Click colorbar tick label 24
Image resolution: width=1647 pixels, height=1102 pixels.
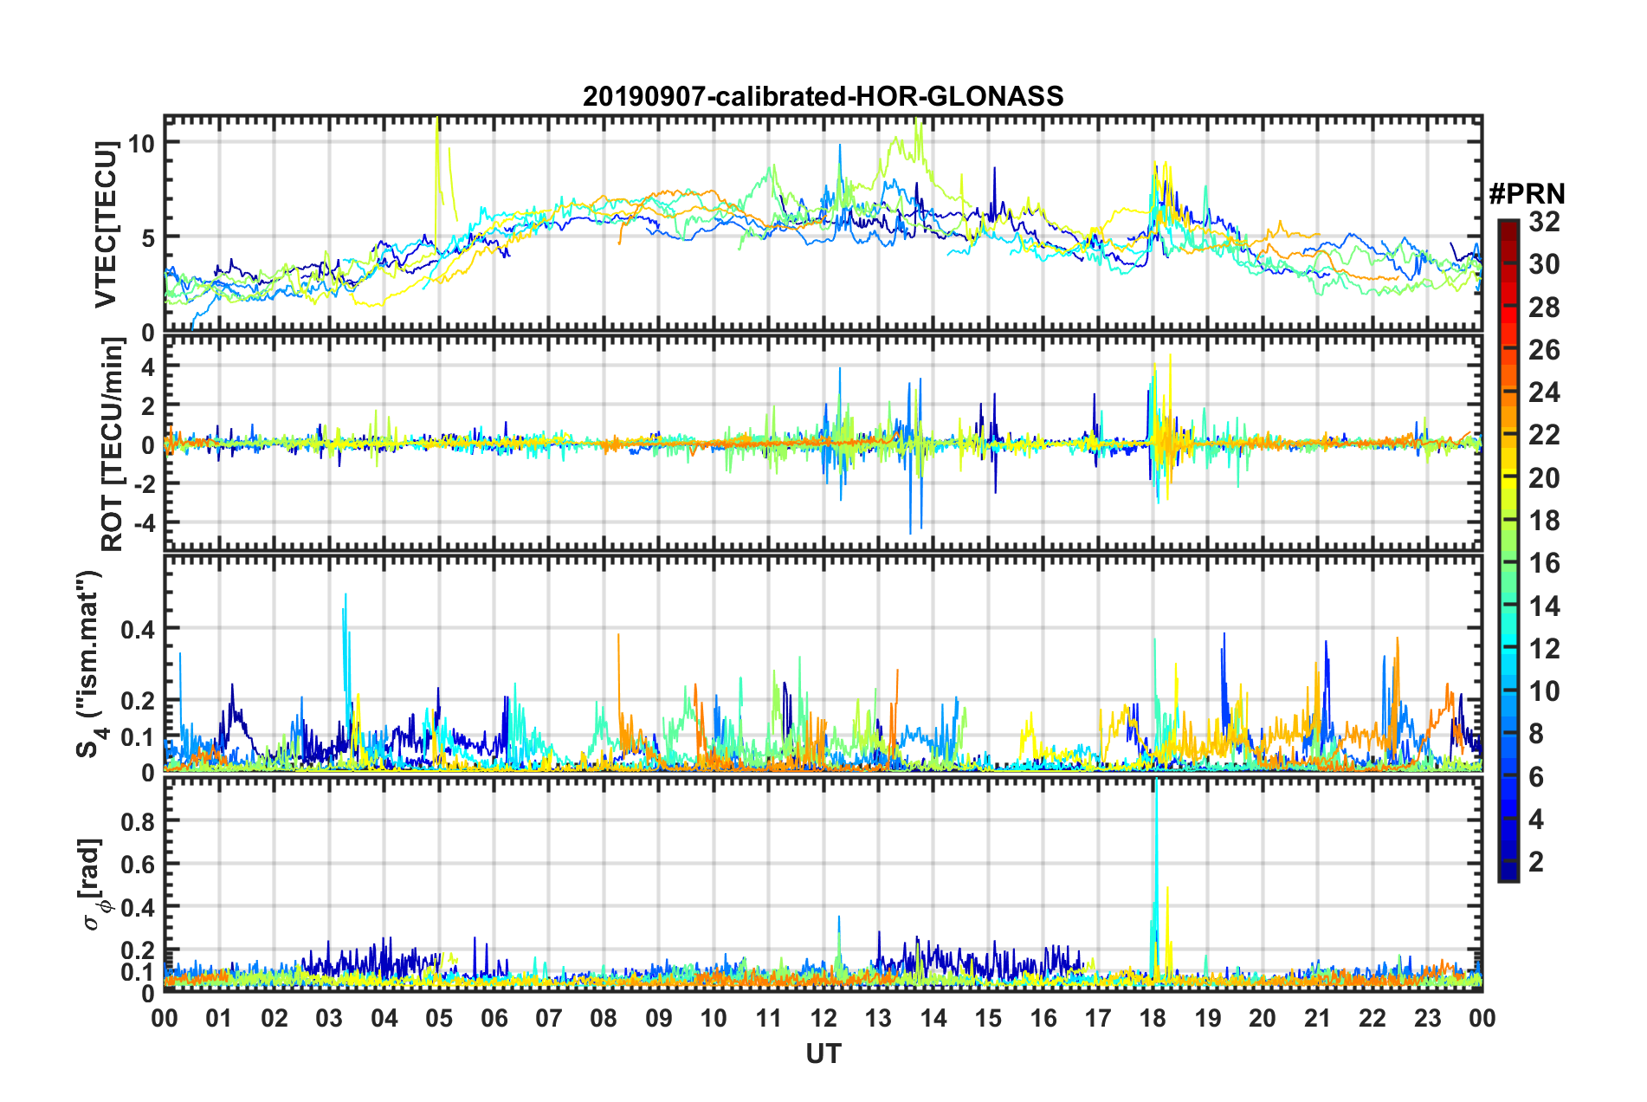tap(1544, 392)
